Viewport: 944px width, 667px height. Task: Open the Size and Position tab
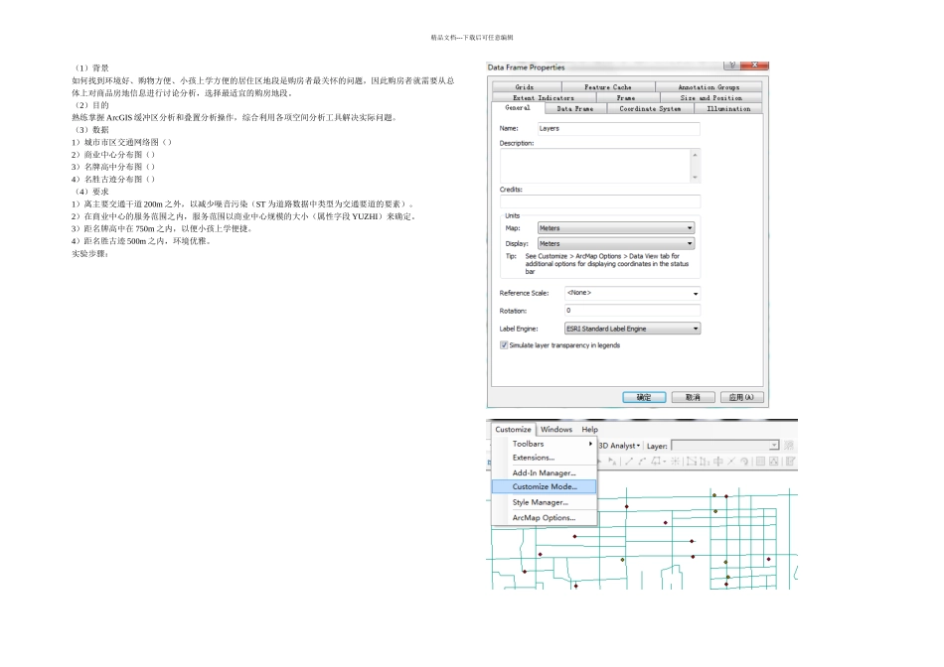[711, 97]
